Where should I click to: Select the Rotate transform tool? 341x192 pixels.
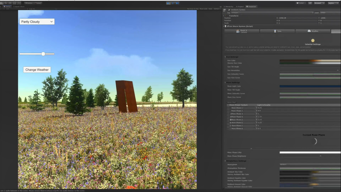coord(5,3)
